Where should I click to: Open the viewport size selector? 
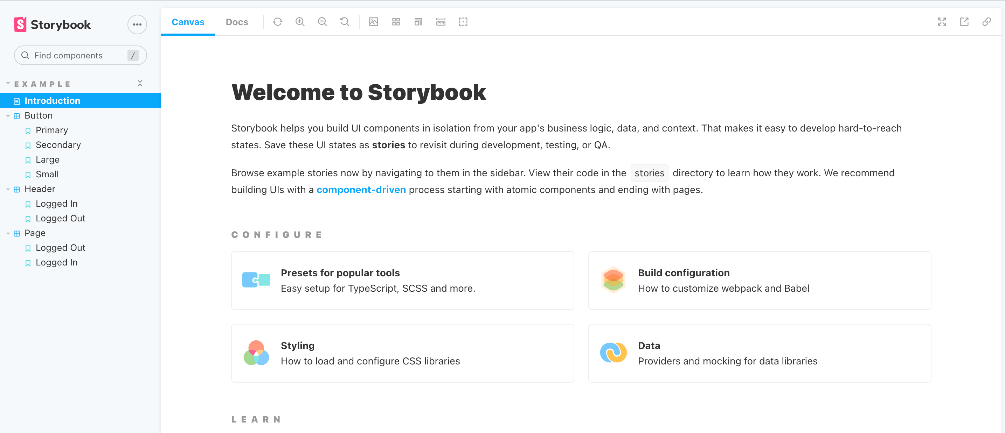tap(418, 22)
